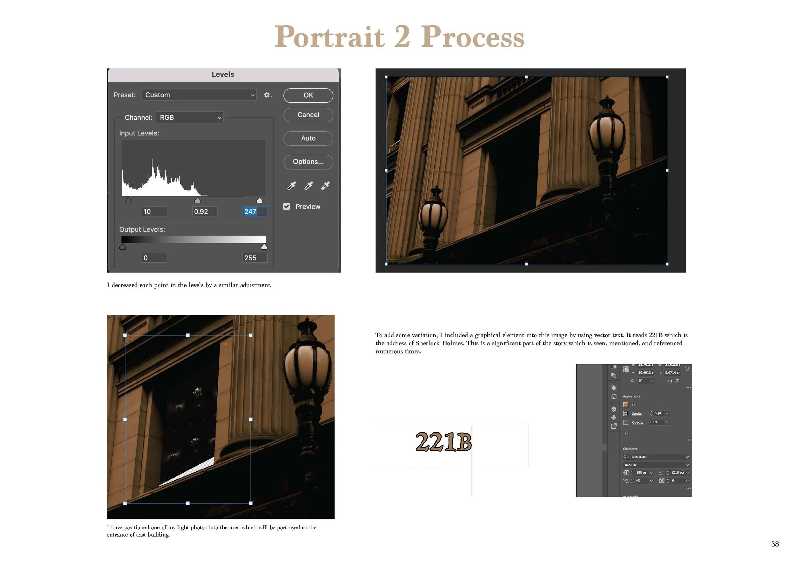799x565 pixels.
Task: Pick the gray point eyedropper in Levels
Action: point(308,186)
